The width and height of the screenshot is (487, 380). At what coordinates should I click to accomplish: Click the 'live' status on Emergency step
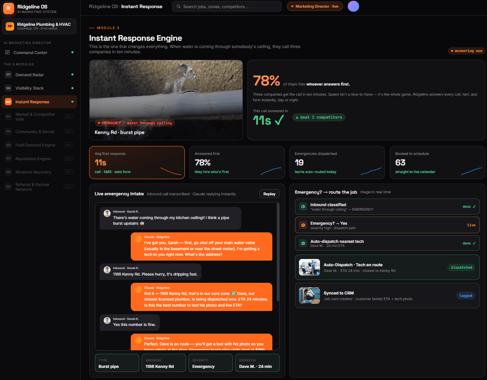471,225
